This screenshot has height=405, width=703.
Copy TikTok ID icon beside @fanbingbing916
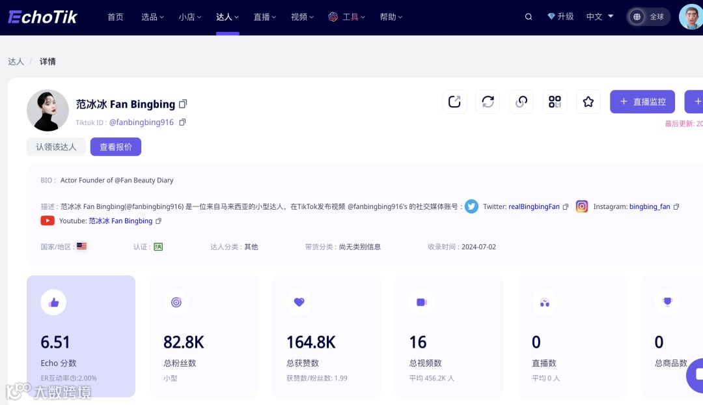click(182, 122)
